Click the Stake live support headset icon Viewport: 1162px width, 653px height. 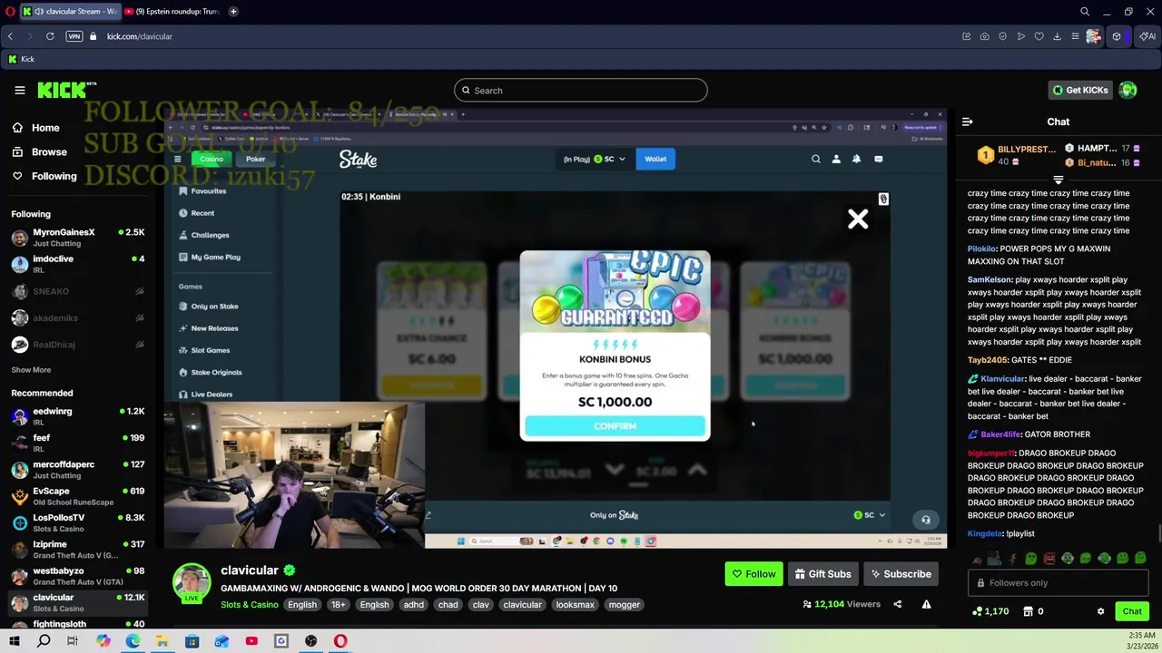point(926,520)
